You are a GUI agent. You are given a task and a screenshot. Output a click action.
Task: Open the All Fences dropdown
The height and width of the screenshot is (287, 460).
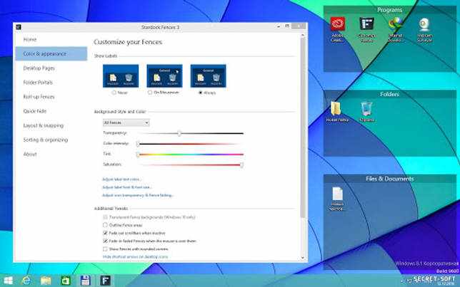coord(126,122)
